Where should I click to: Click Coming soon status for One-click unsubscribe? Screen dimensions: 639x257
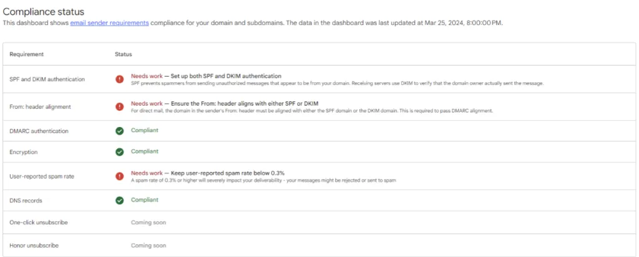(149, 222)
